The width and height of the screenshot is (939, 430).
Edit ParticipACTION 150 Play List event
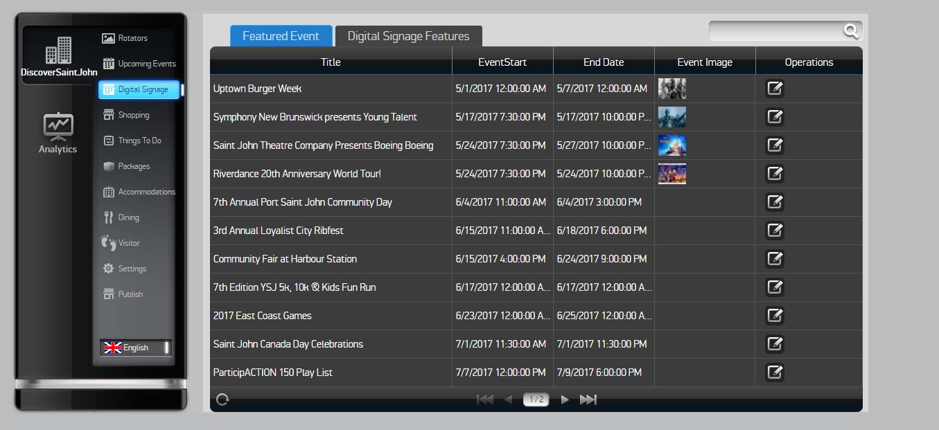(775, 373)
